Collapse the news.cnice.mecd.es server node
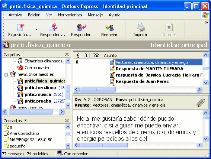211x159 pixels. [x=6, y=75]
